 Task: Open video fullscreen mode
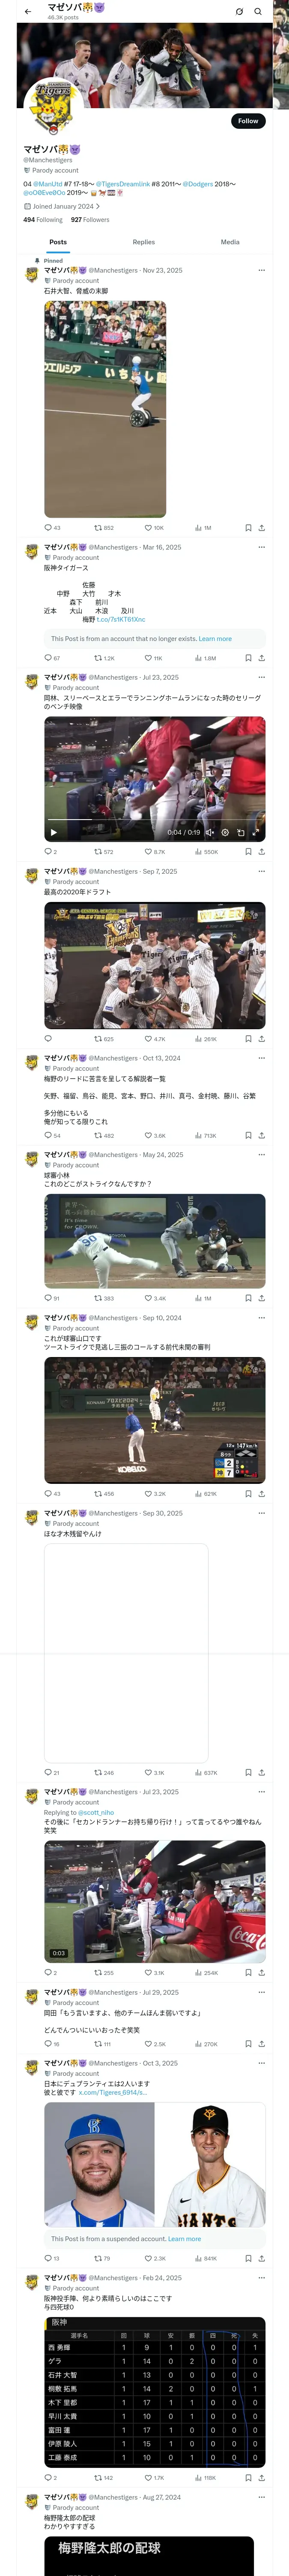click(255, 832)
